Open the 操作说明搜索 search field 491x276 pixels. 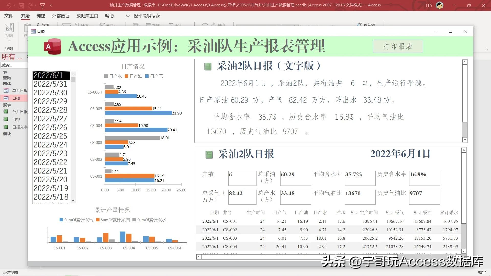tap(146, 16)
